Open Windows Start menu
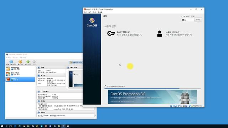Screen dimensions: 228x128 pos(2,126)
